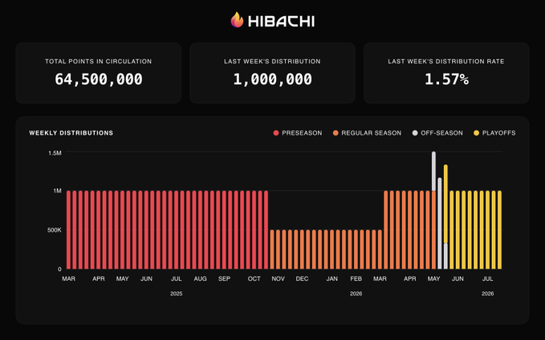Click the Hibachi flame logo icon
The image size is (545, 340).
coord(237,20)
